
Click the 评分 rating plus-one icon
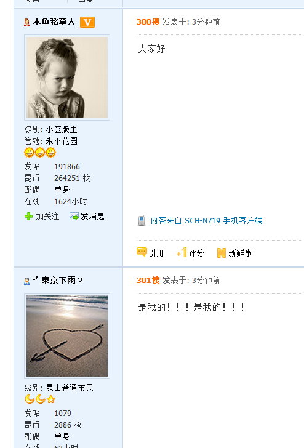182,252
